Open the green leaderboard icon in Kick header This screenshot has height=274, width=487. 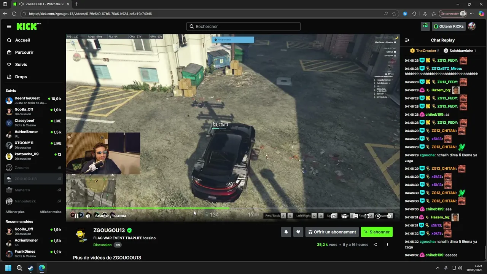(x=425, y=26)
